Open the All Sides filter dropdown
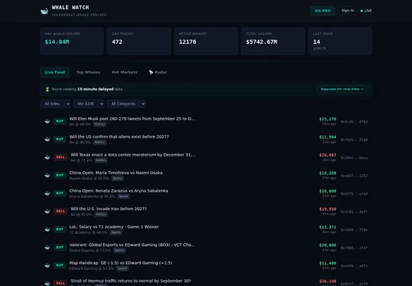 [55, 104]
